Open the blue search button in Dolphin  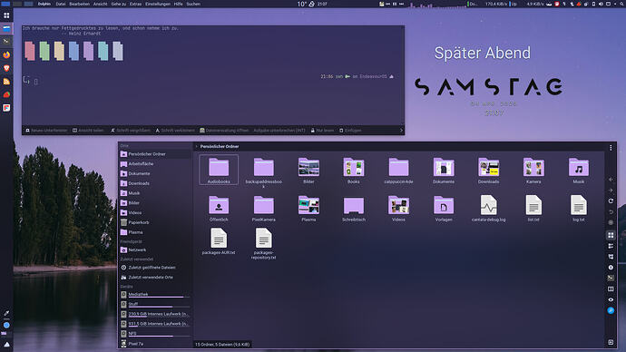(x=611, y=310)
